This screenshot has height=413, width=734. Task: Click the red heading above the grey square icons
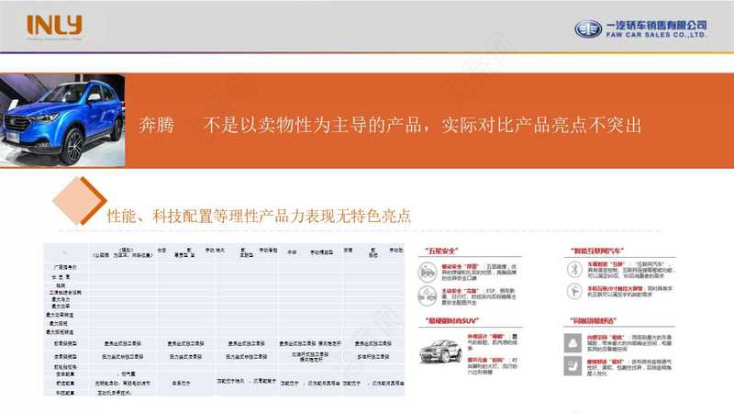[593, 320]
